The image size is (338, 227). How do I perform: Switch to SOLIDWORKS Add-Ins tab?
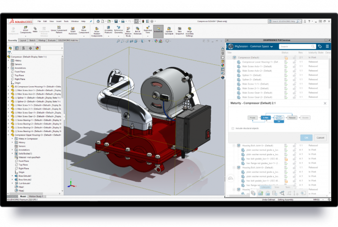click(x=68, y=40)
